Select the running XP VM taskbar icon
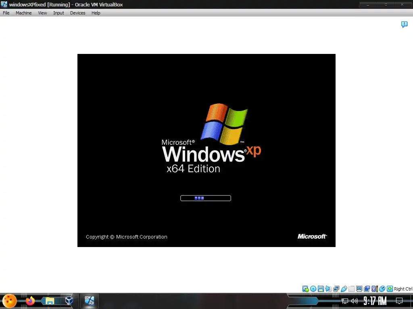The image size is (413, 309). pyautogui.click(x=89, y=301)
